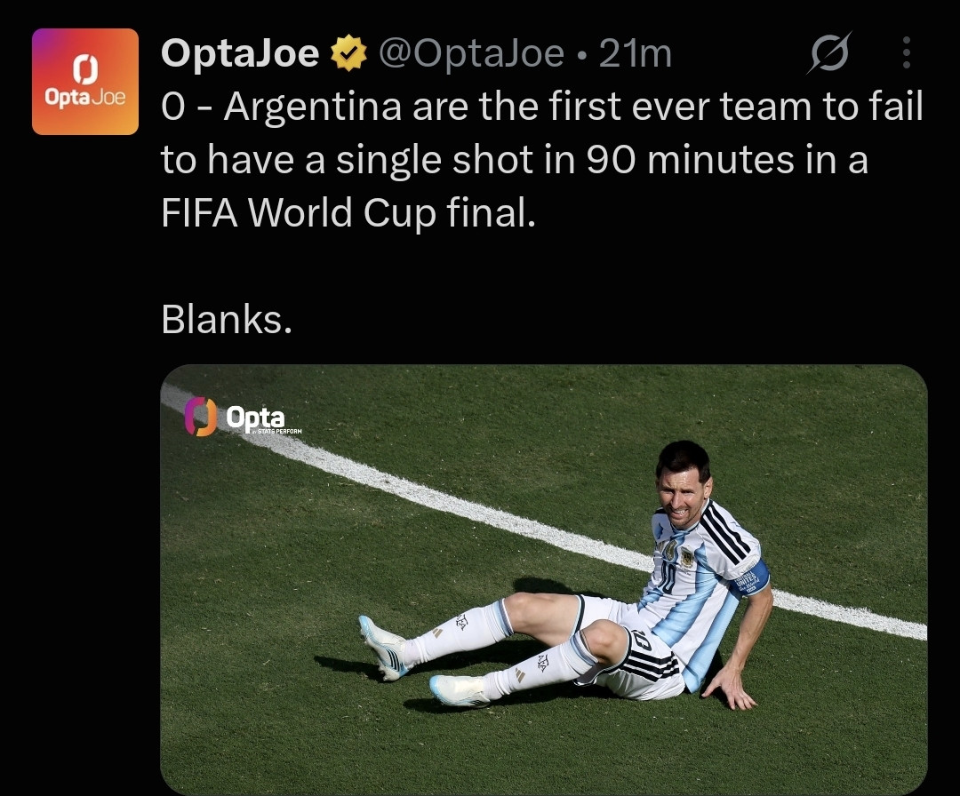Screen dimensions: 960x796
Task: Click the gold verified badge
Action: (x=348, y=53)
